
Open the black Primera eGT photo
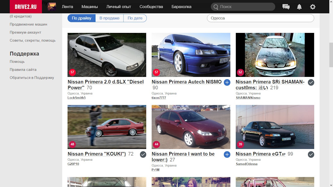(x=275, y=127)
